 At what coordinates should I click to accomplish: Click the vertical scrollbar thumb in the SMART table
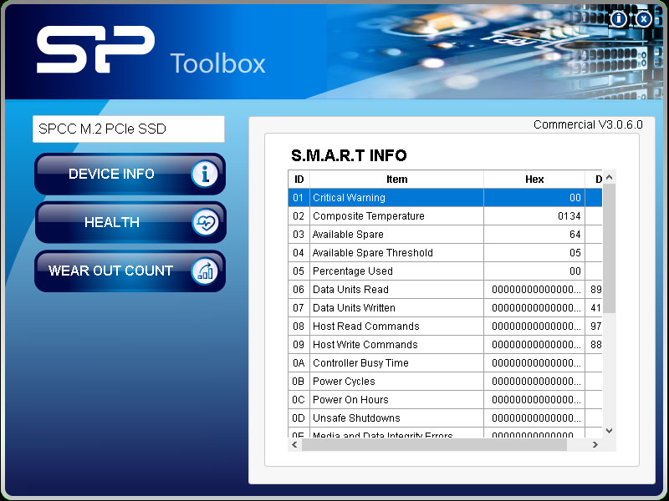tap(610, 248)
